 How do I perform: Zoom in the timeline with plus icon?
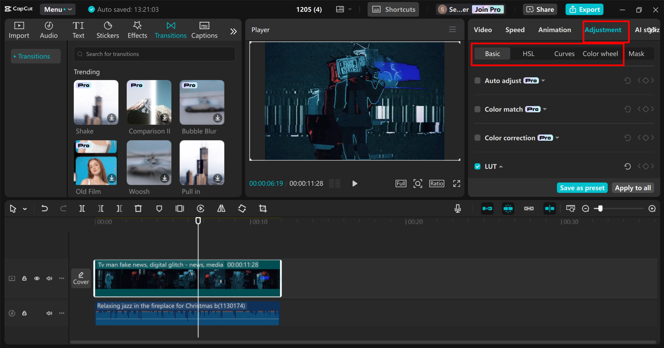tap(652, 208)
